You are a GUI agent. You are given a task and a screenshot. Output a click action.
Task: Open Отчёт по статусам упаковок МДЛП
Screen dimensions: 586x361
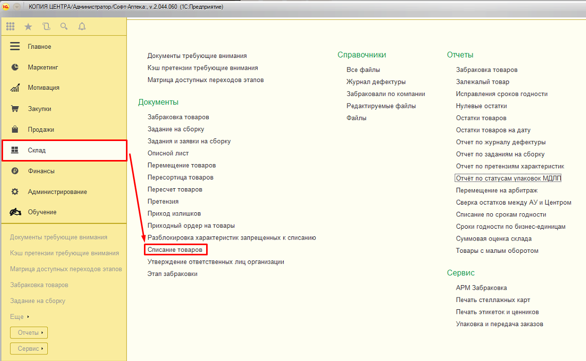(x=508, y=178)
